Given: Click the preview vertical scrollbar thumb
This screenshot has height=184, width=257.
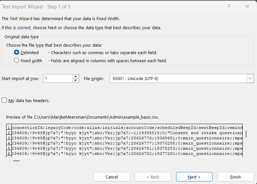Looking at the screenshot, I should 246,134.
